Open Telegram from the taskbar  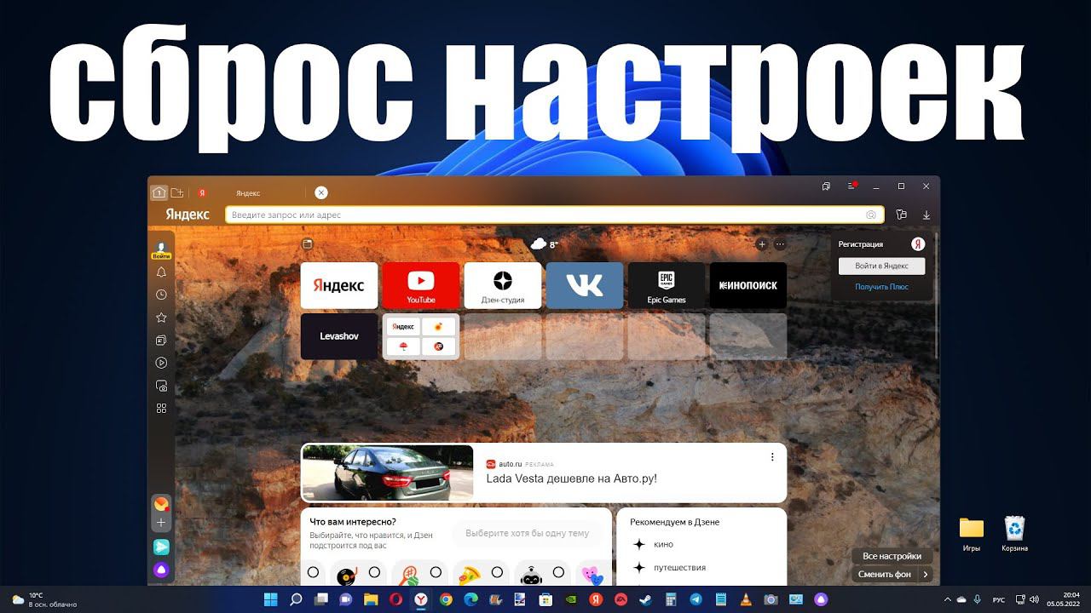point(696,599)
